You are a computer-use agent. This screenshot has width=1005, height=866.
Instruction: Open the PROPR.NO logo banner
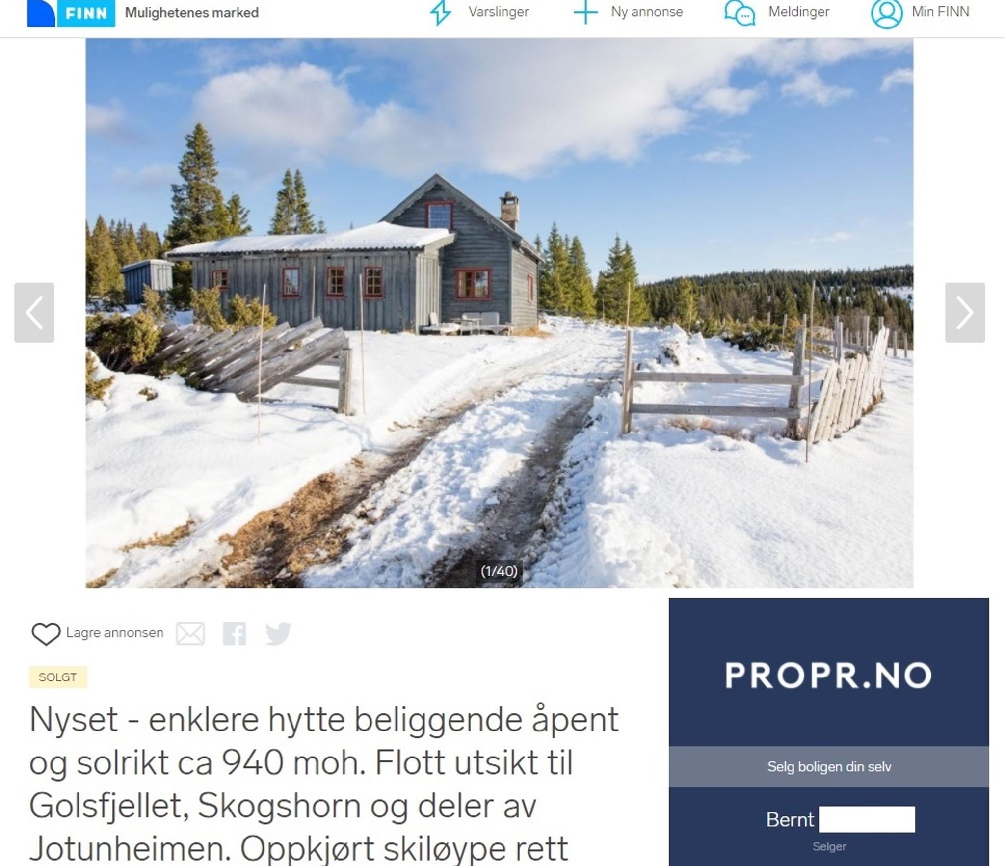point(829,675)
